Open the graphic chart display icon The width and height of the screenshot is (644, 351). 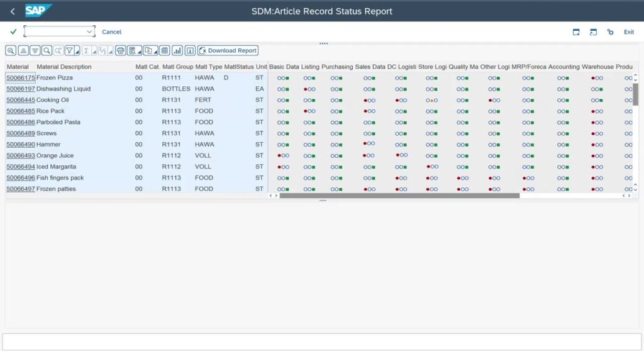pos(177,50)
